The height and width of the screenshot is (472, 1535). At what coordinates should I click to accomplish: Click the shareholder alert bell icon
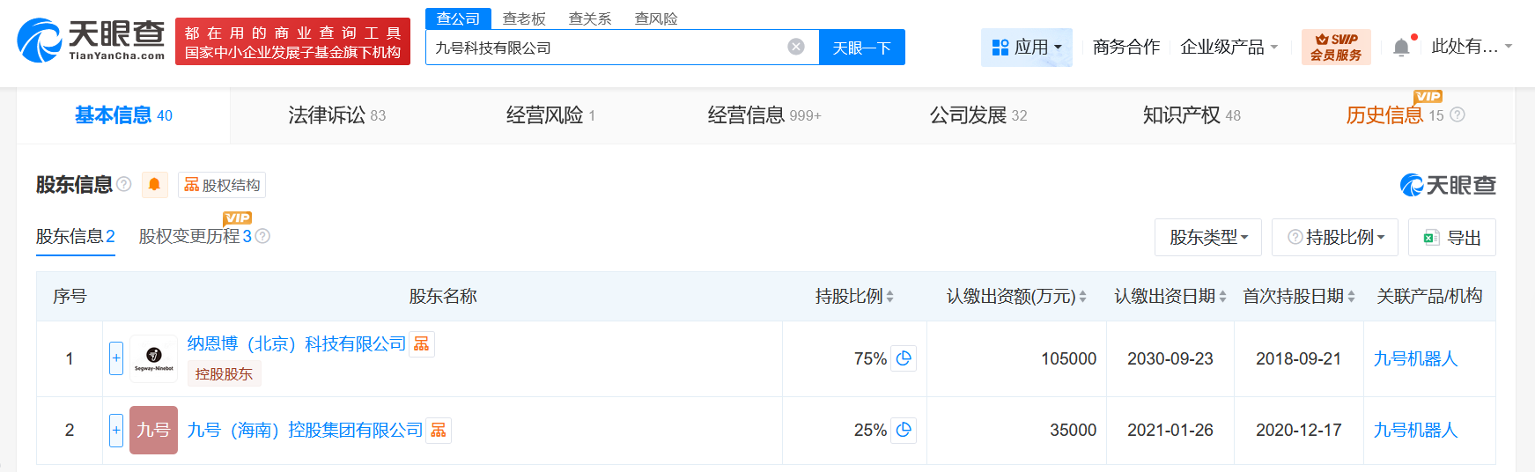point(154,185)
